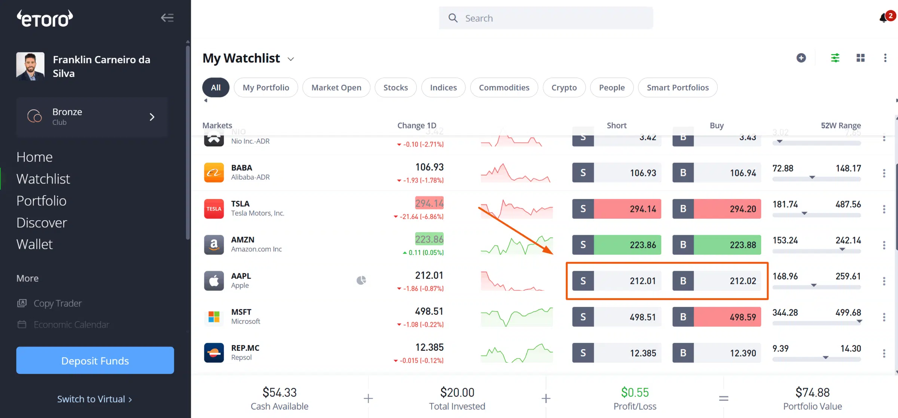898x418 pixels.
Task: Click the TSLA sparkline chart
Action: click(517, 209)
